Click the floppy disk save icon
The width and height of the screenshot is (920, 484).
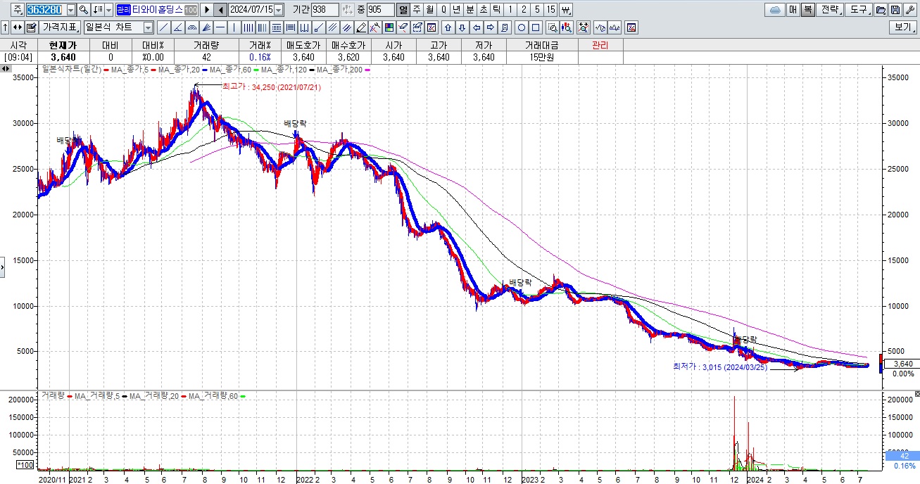pyautogui.click(x=895, y=10)
